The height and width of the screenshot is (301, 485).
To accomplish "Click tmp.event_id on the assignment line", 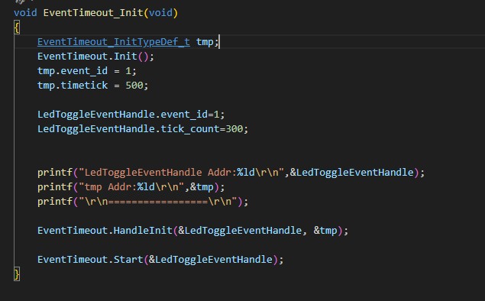I will pos(73,71).
